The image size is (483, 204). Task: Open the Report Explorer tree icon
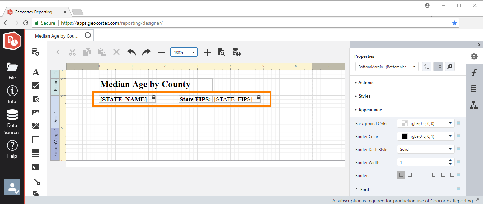pos(474,105)
